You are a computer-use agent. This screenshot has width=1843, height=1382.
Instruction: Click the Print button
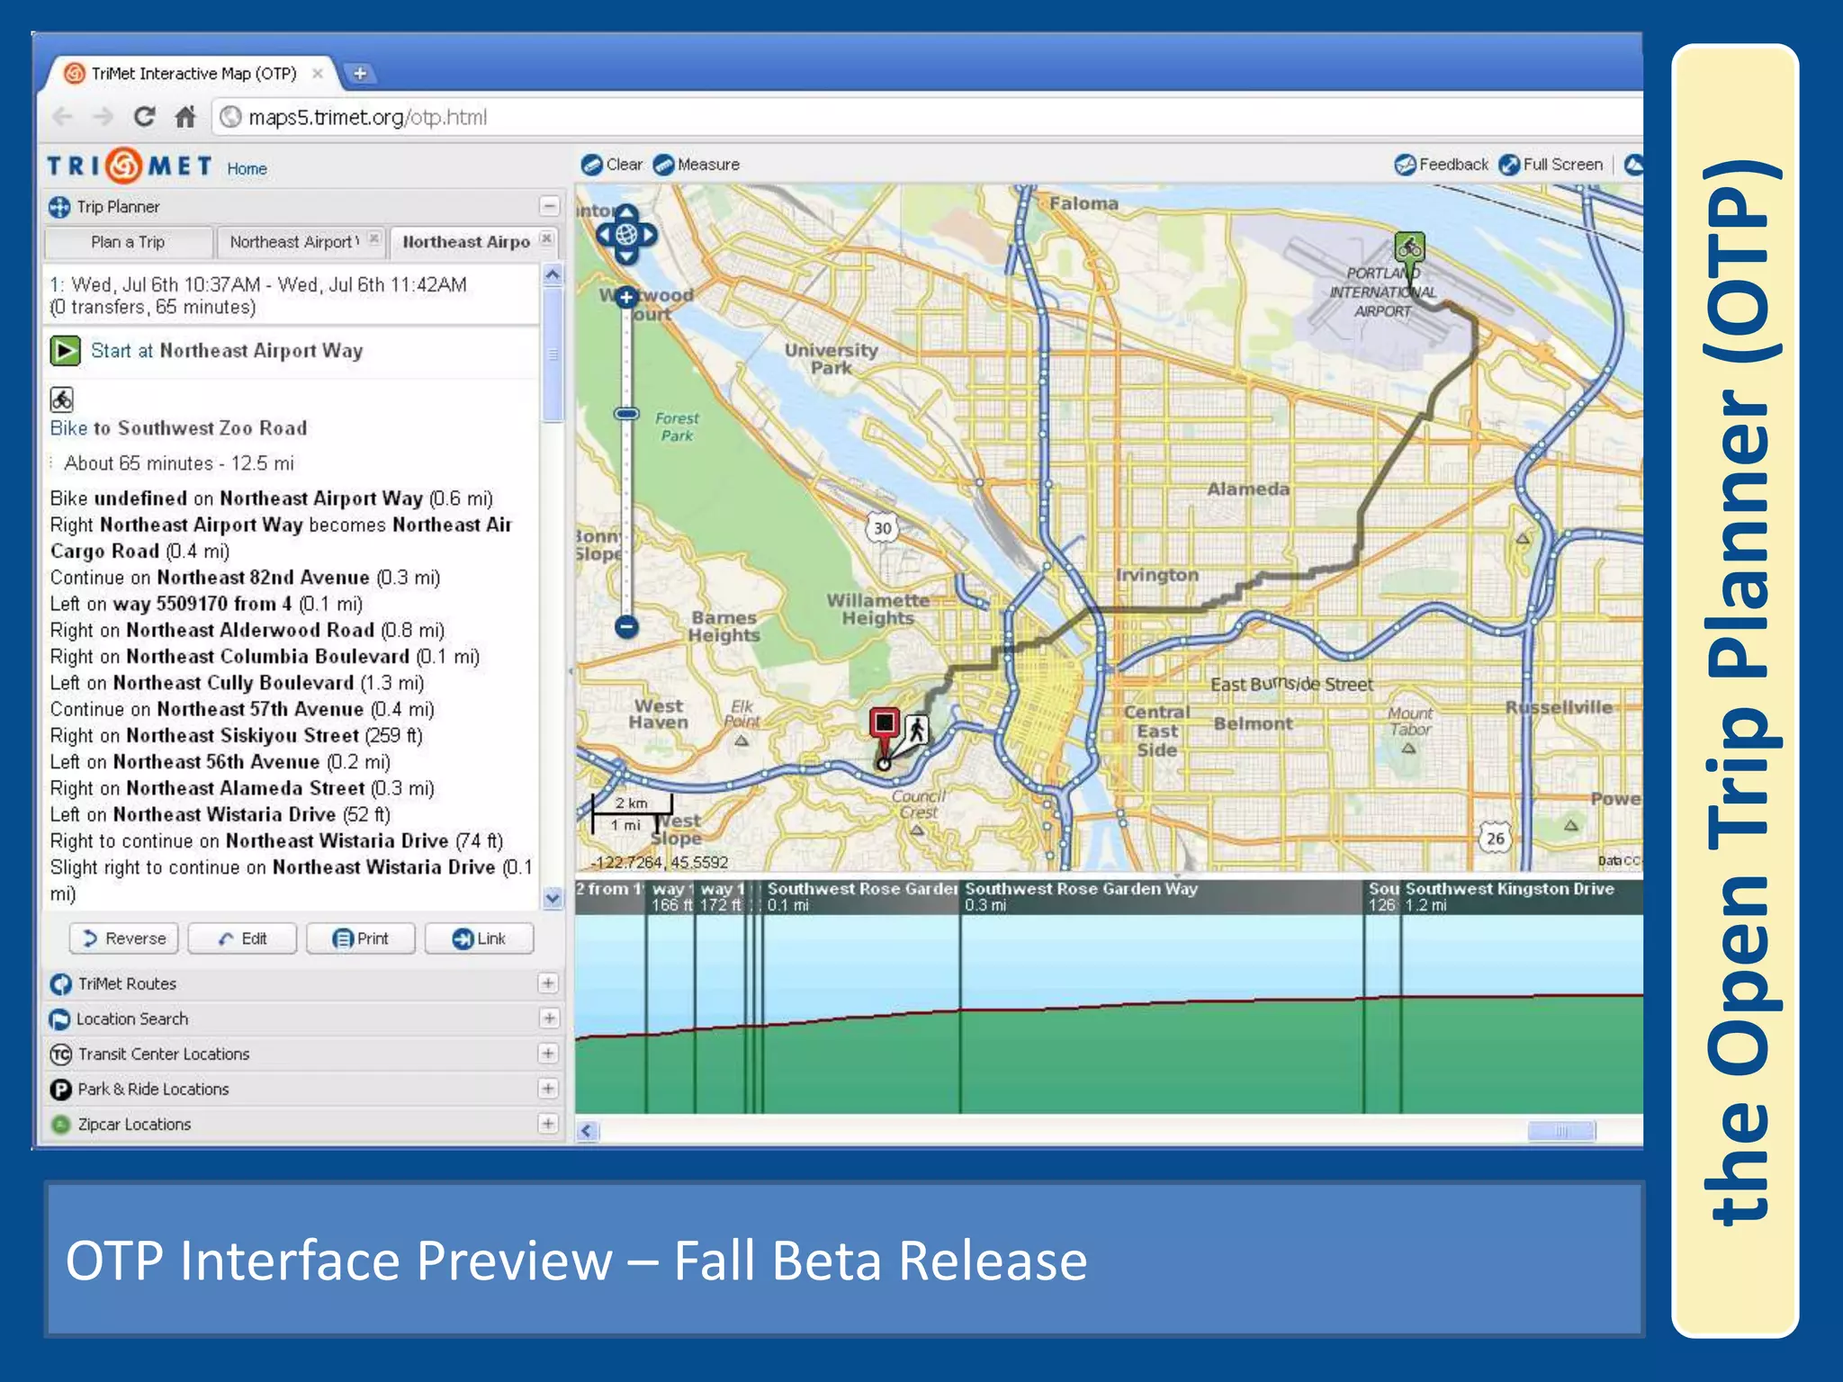(361, 938)
